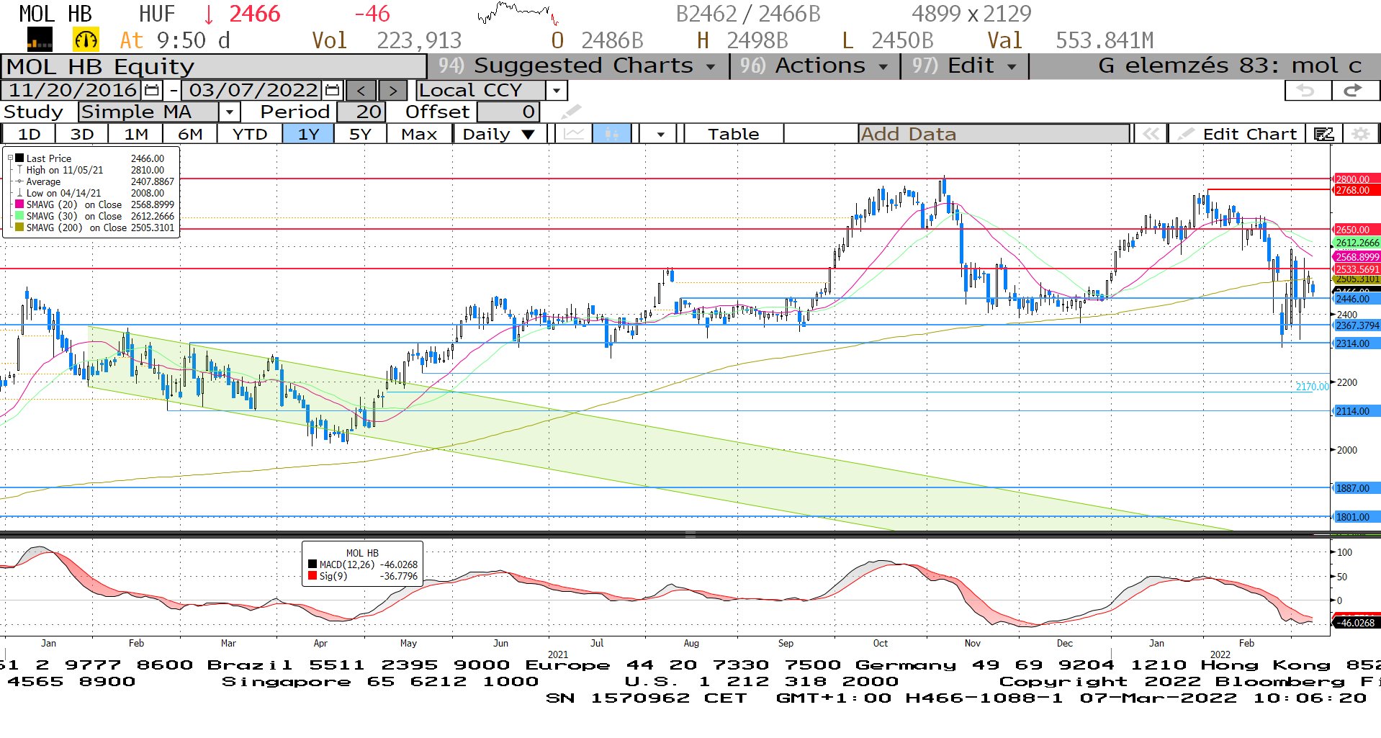Click the pink SMAVG (20) legend swatch

point(19,204)
